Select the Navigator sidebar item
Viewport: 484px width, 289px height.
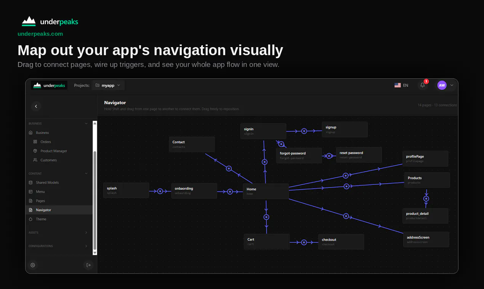[59, 210]
